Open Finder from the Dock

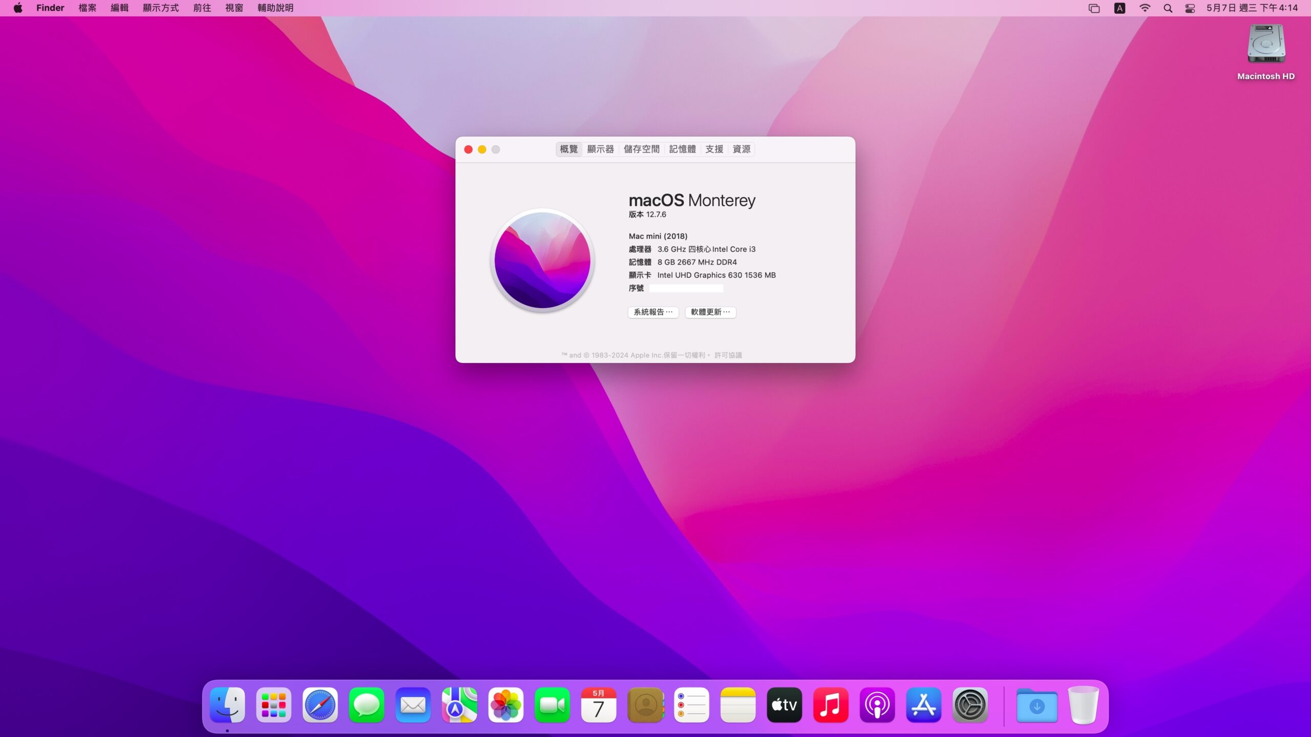(227, 705)
